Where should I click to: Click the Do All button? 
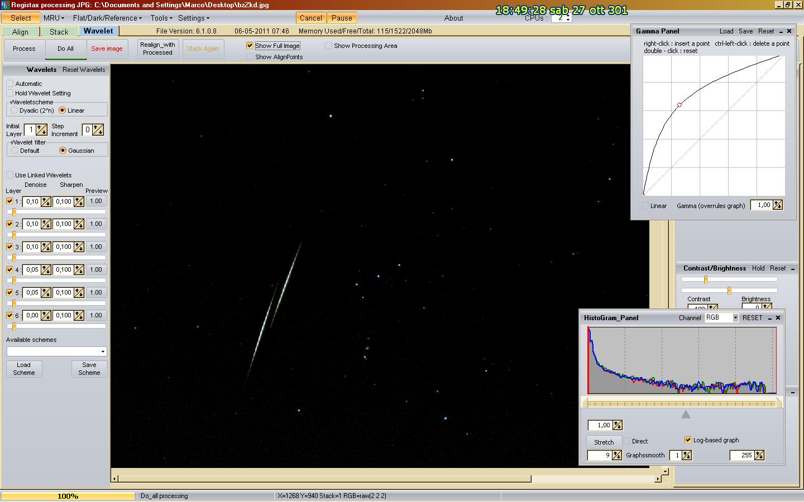[65, 49]
